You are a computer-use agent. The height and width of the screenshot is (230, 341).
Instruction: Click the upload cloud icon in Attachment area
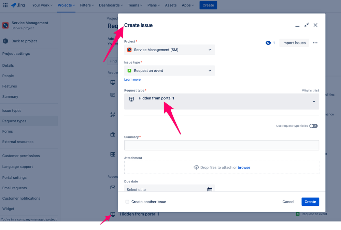pos(196,167)
